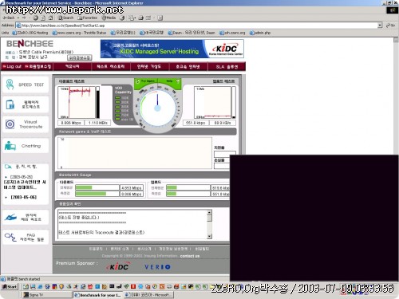Open the admin.php bookmark
The image size is (399, 299).
click(x=260, y=33)
